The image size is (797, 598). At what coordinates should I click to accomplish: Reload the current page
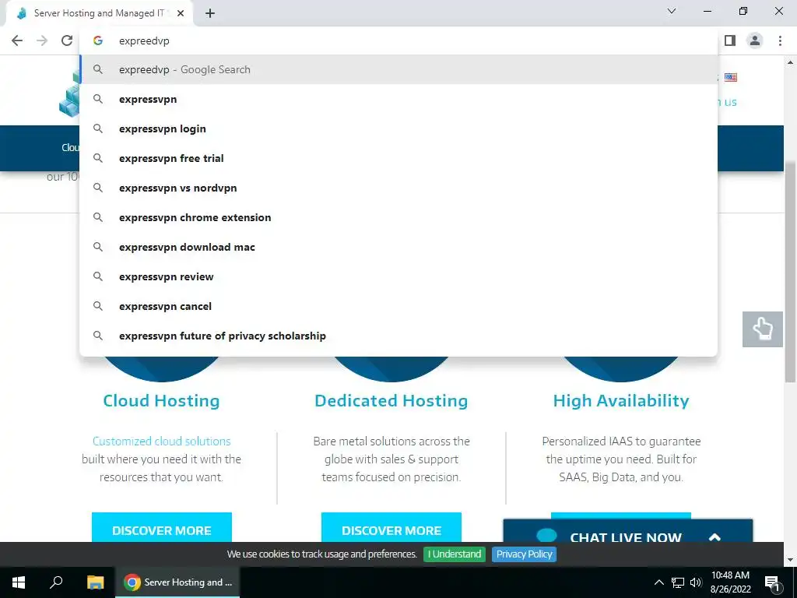click(67, 40)
